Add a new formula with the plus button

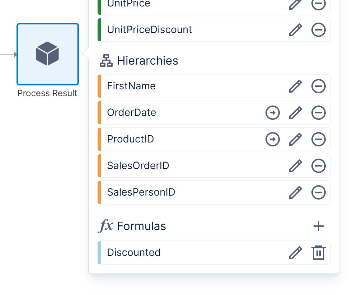tap(318, 226)
